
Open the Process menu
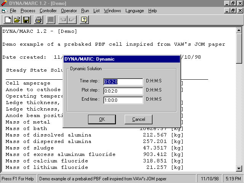coord(28,11)
